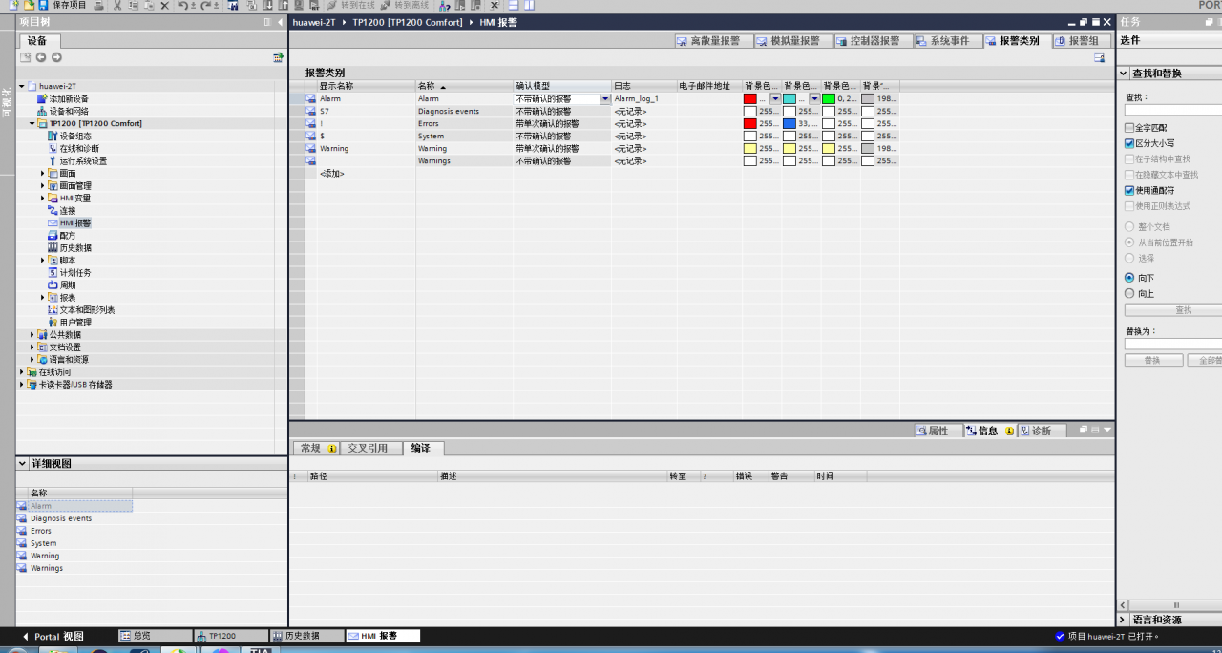This screenshot has height=653, width=1222.
Task: Click the print icon in toolbar
Action: [x=98, y=6]
